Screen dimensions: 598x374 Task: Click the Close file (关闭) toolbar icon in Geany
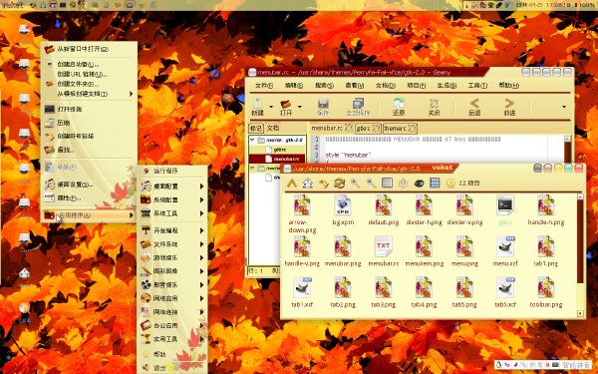(434, 104)
